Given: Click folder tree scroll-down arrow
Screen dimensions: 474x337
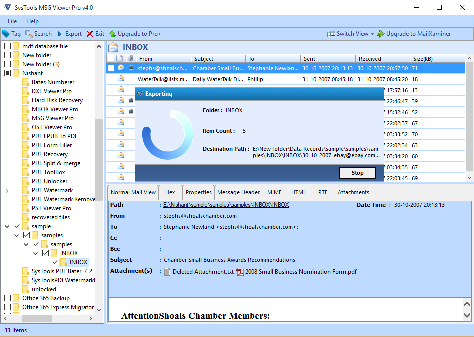Looking at the screenshot, I should [x=99, y=310].
